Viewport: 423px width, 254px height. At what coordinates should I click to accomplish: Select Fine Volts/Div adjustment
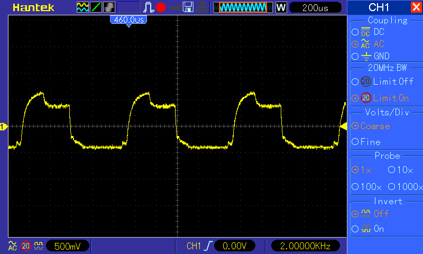pos(366,142)
